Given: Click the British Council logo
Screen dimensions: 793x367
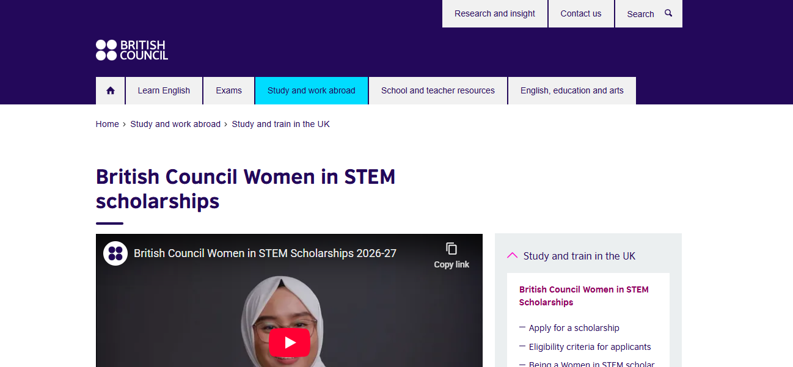Looking at the screenshot, I should pyautogui.click(x=132, y=50).
